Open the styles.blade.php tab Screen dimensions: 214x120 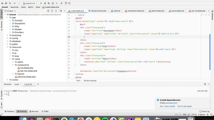coord(178,11)
